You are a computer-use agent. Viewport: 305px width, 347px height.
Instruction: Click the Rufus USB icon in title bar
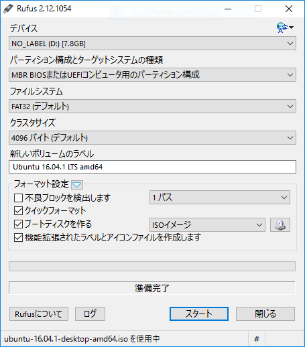(x=8, y=9)
